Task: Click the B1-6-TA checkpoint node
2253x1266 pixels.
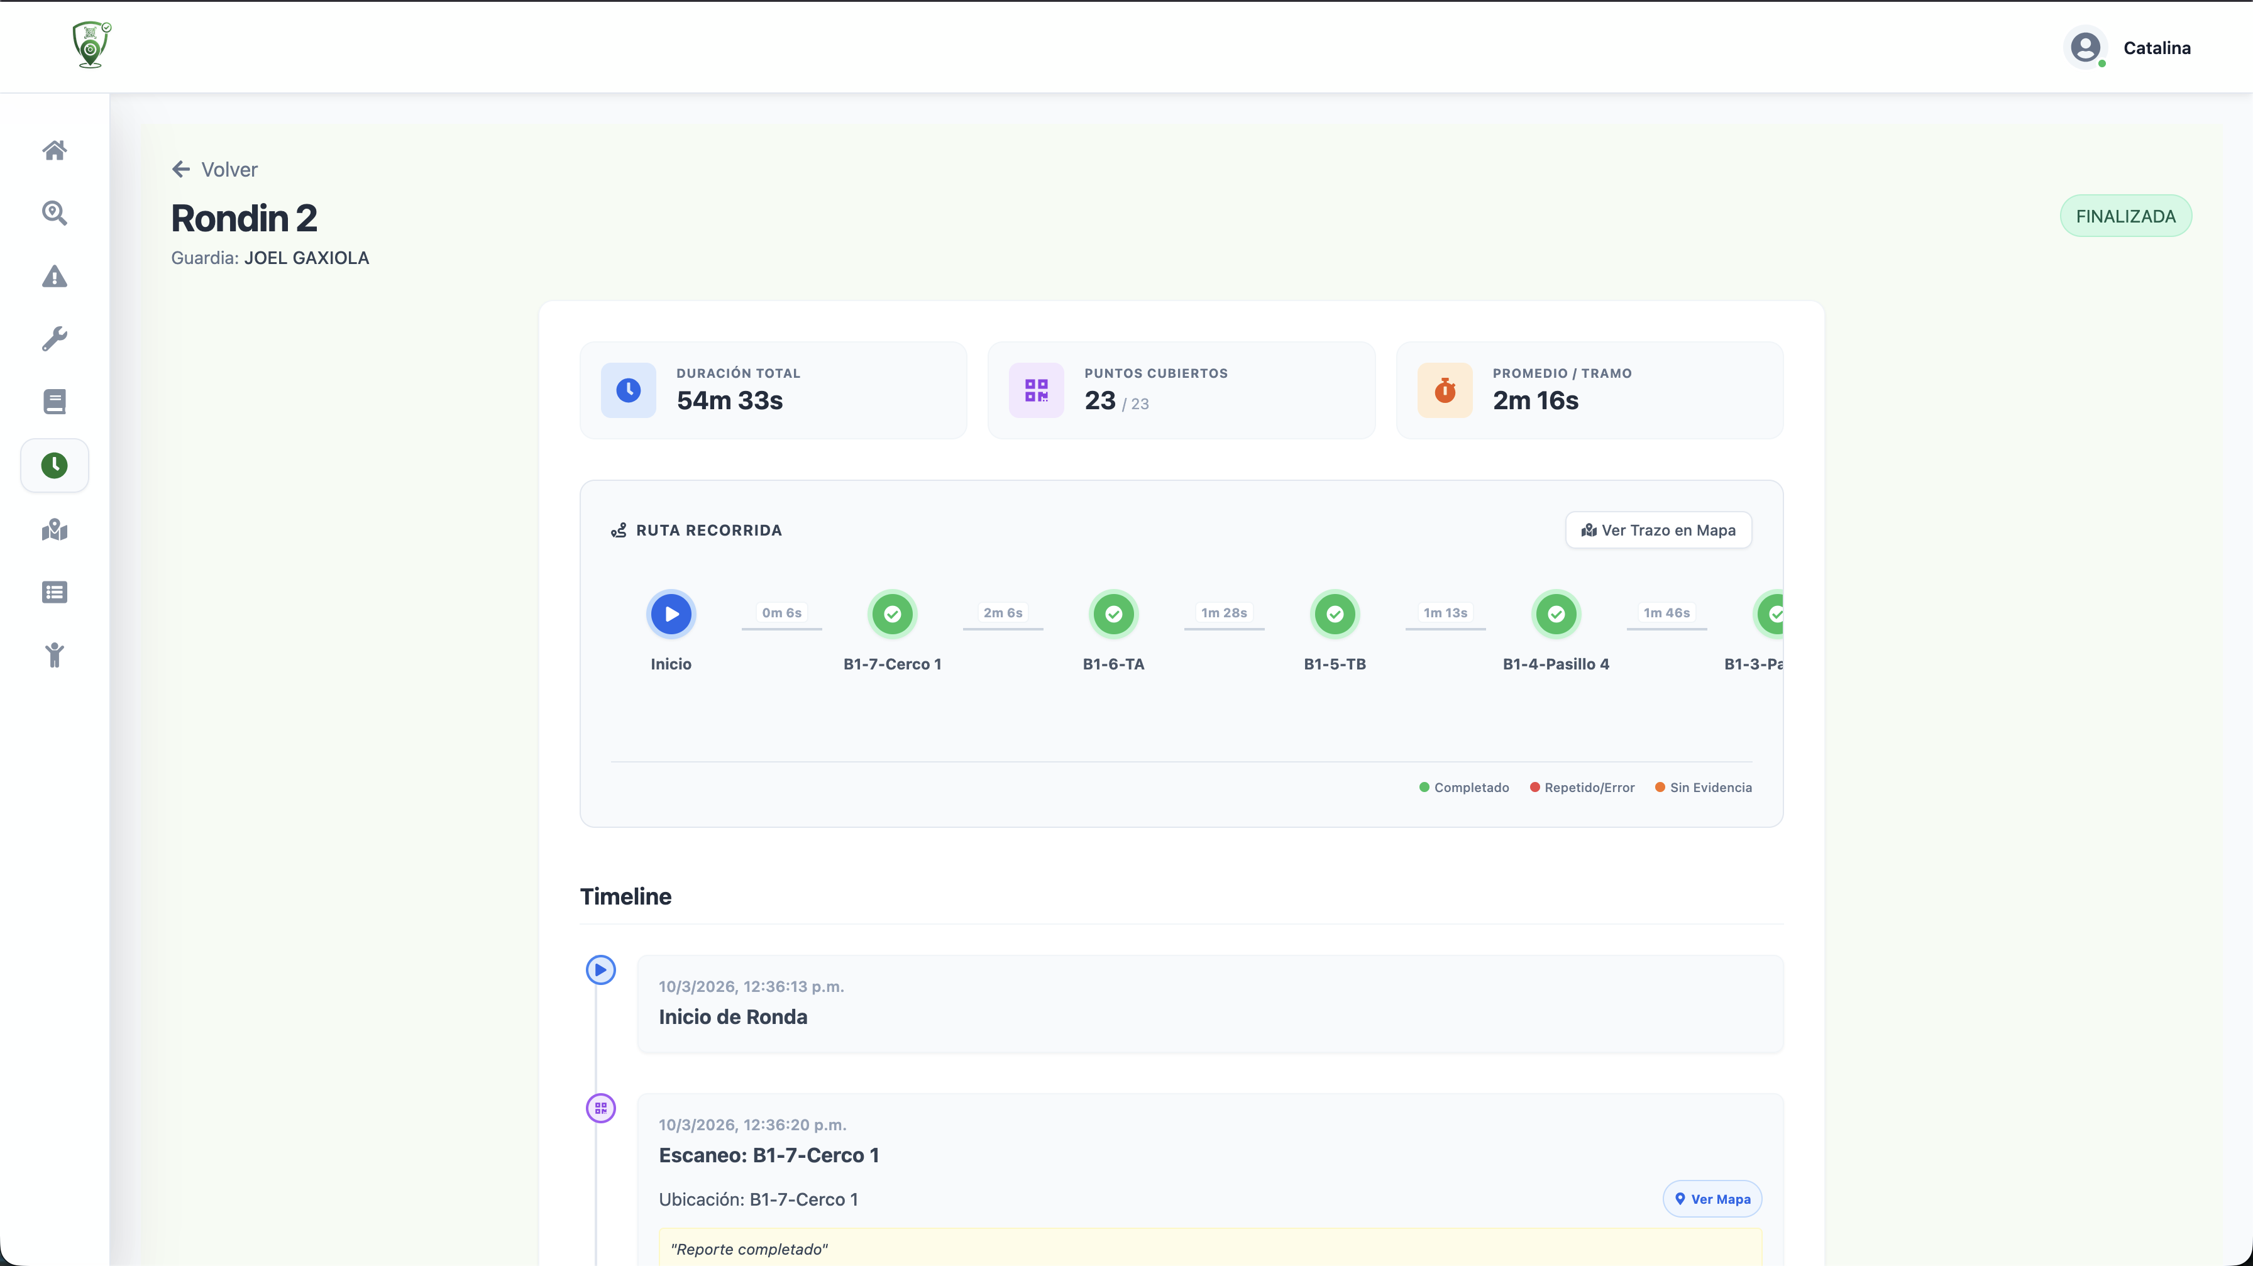Action: click(x=1113, y=614)
